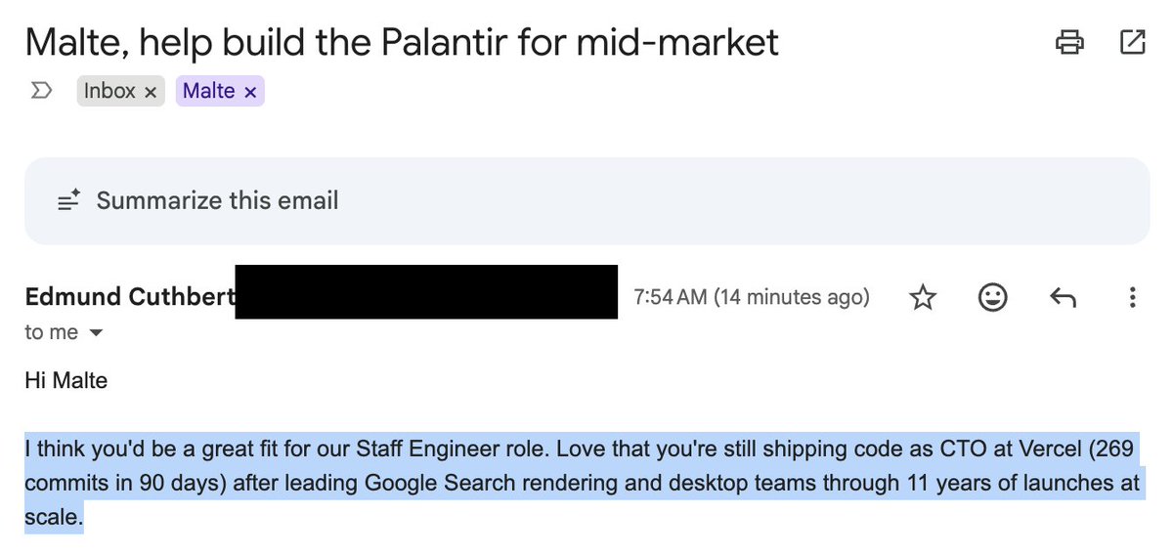
Task: Remove the Inbox label using its x
Action: pyautogui.click(x=150, y=92)
